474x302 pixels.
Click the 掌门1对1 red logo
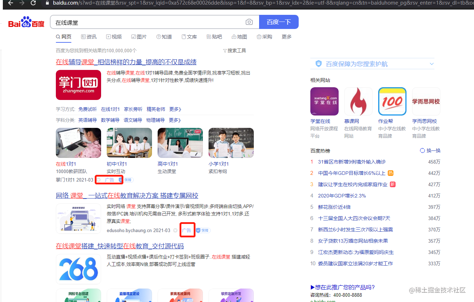78,85
